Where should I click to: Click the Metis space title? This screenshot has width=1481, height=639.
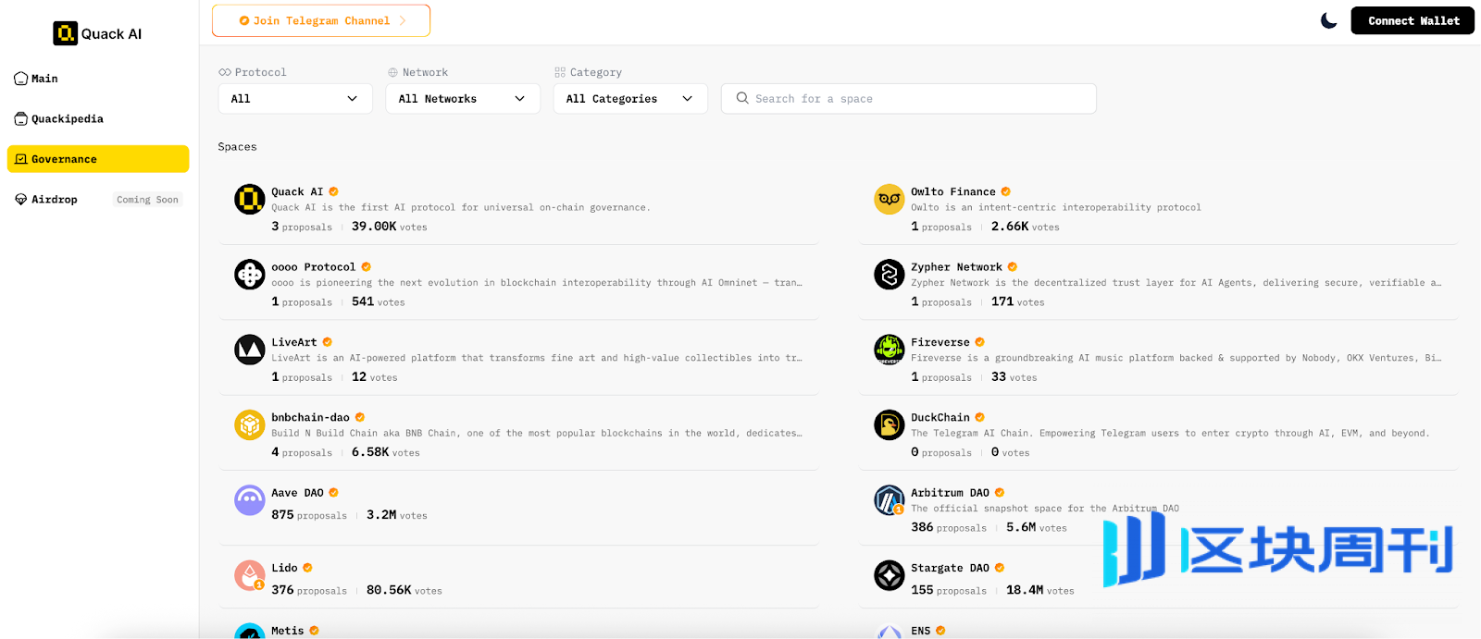coord(288,631)
